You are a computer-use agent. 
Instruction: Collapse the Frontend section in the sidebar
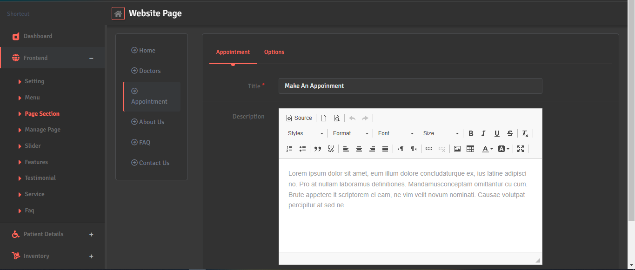(x=91, y=58)
